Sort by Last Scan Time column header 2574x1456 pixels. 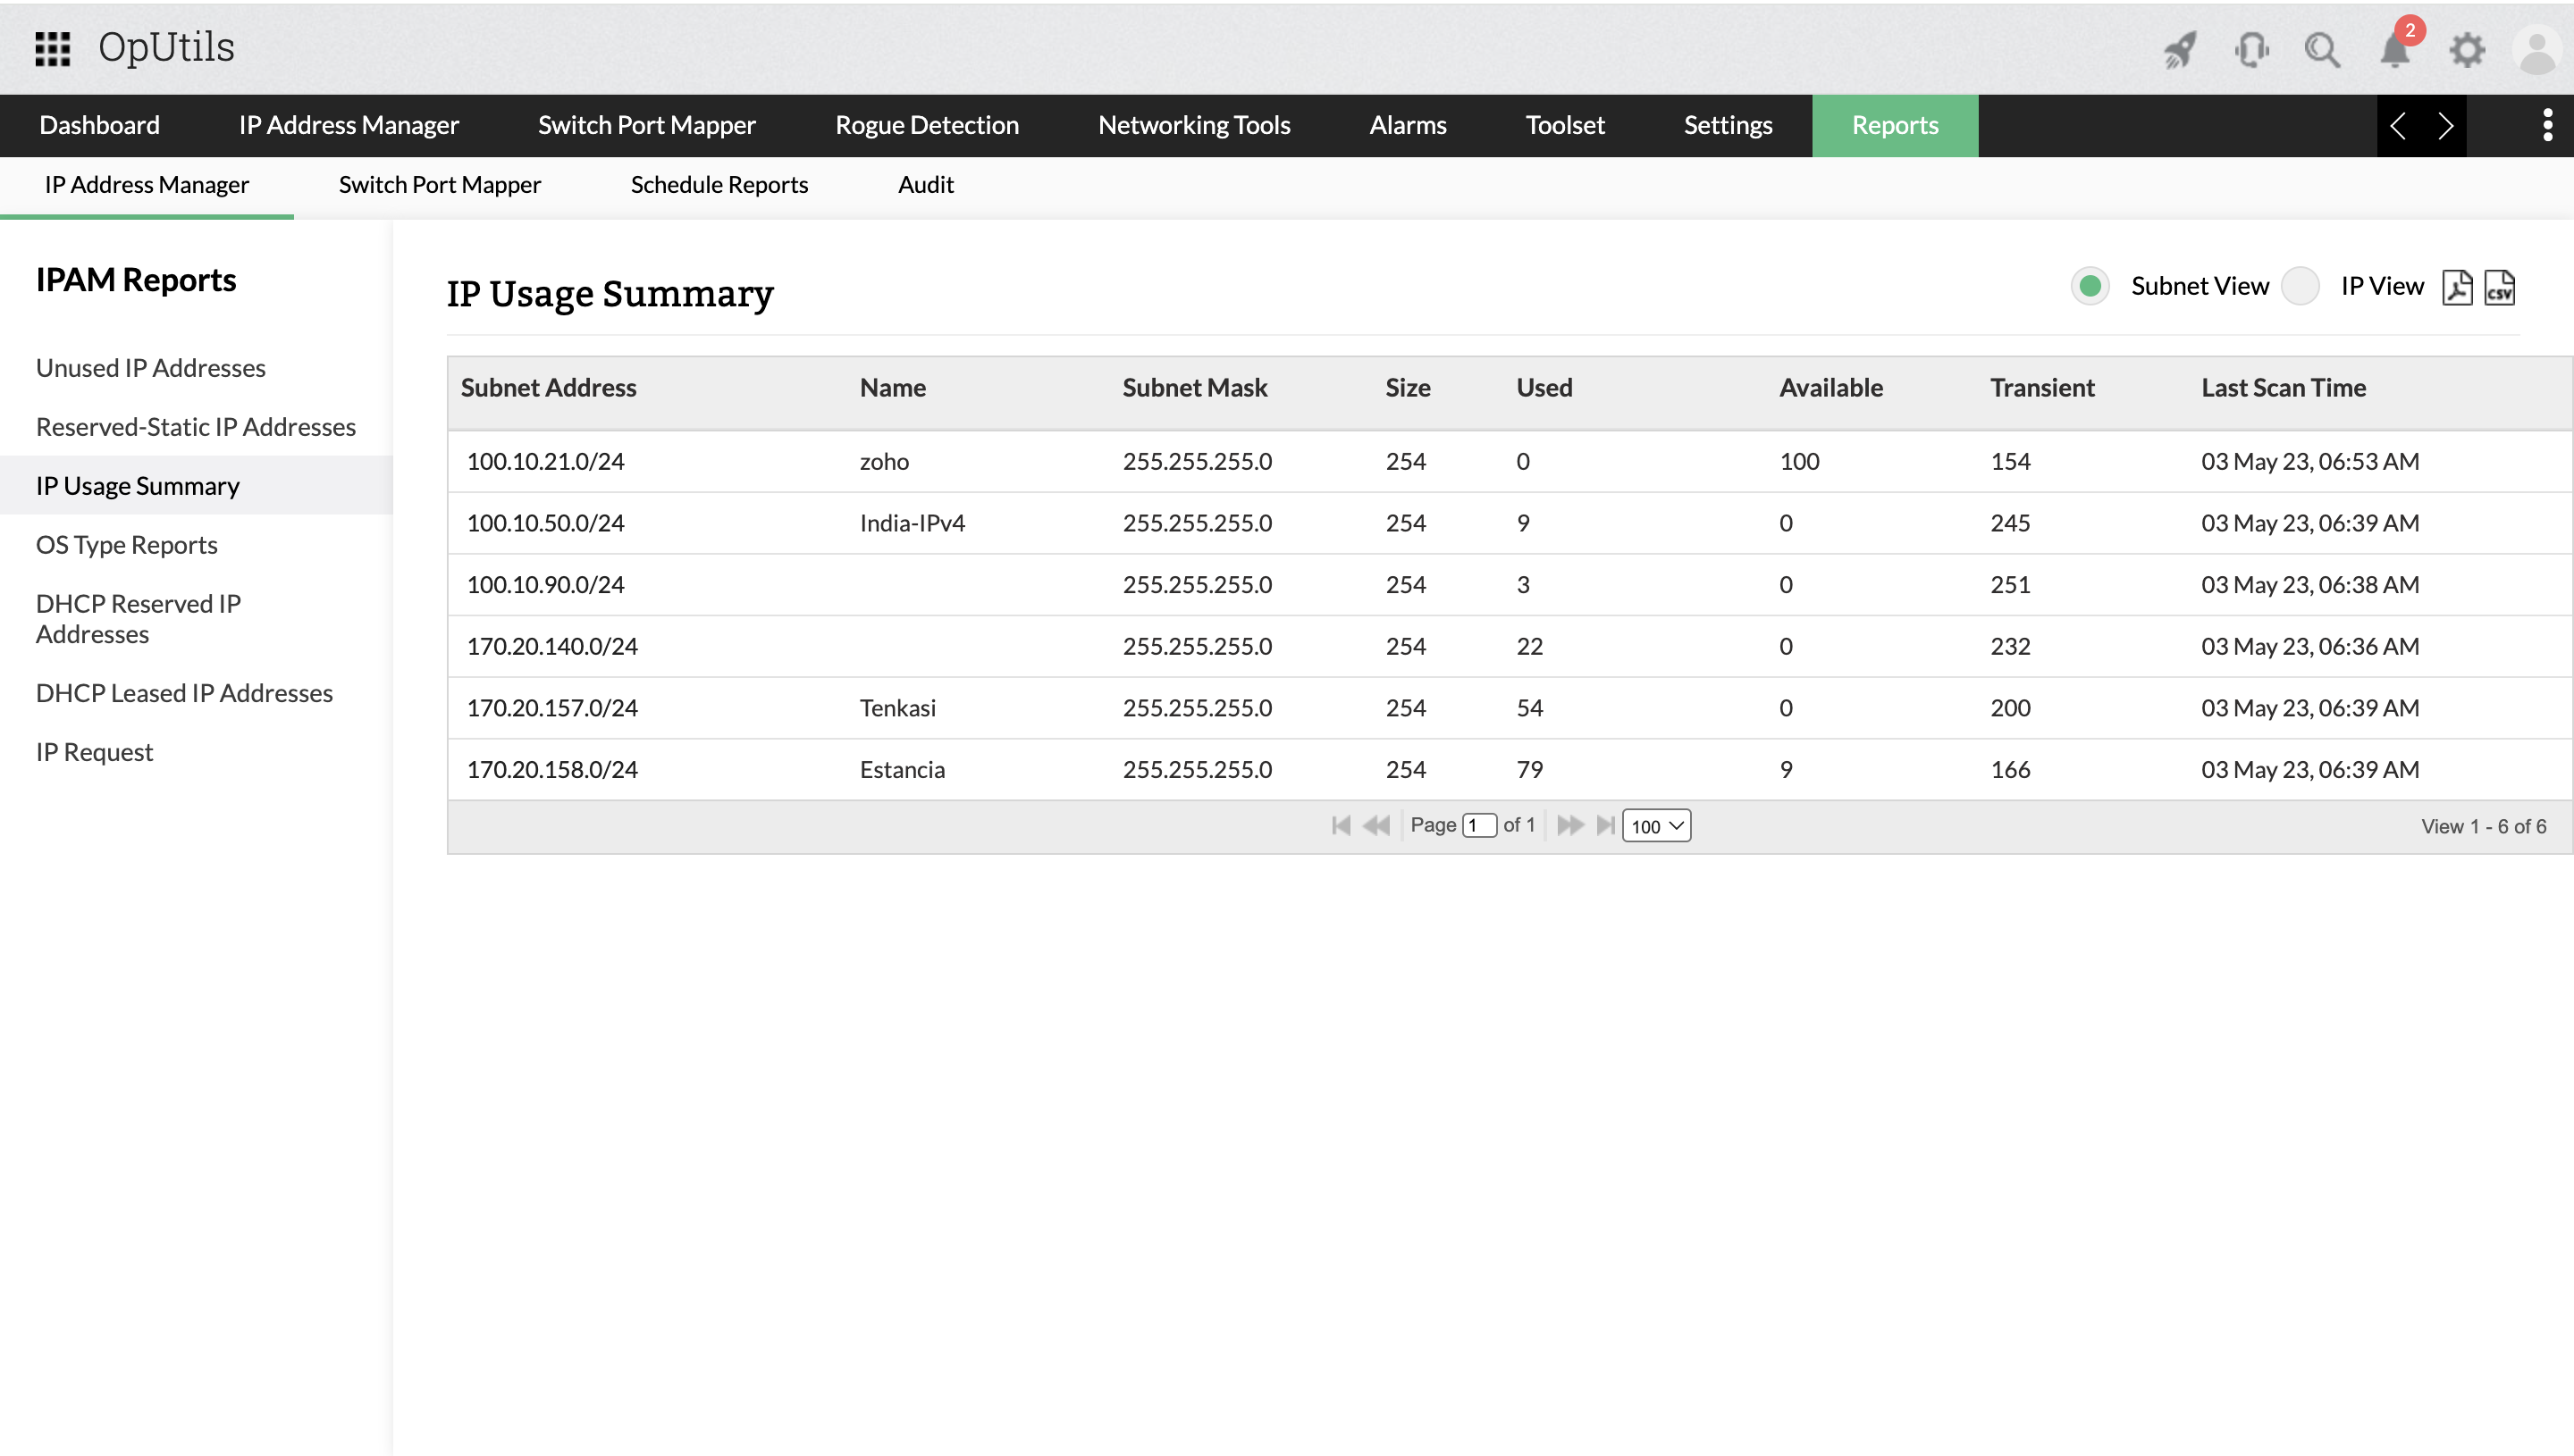click(2283, 388)
